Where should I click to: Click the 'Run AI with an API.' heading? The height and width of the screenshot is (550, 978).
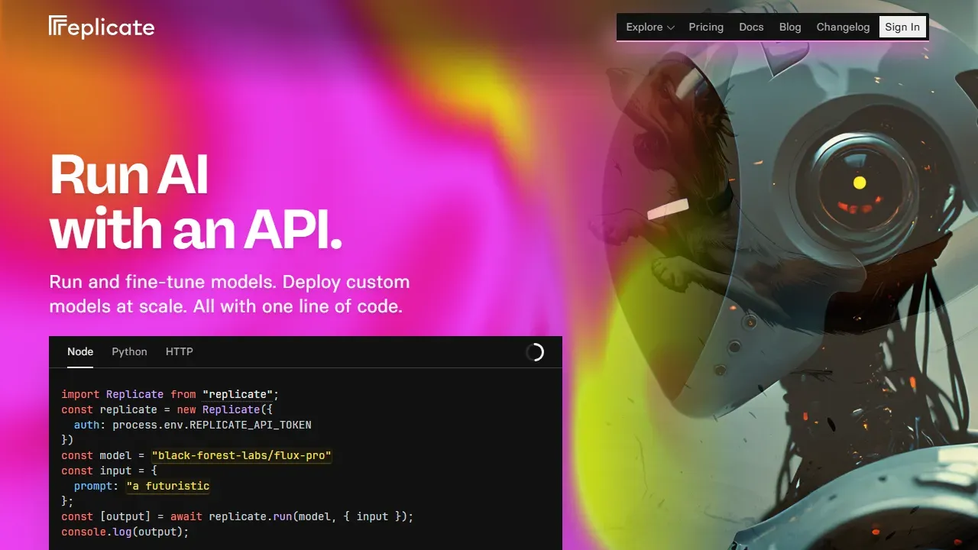pyautogui.click(x=196, y=202)
